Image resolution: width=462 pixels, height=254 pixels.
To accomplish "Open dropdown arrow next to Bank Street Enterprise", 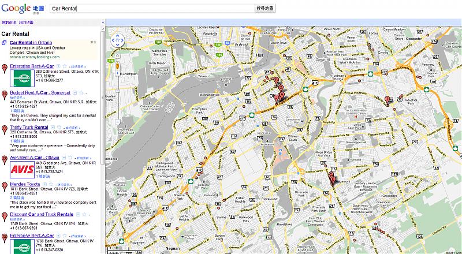I will 58,236.
